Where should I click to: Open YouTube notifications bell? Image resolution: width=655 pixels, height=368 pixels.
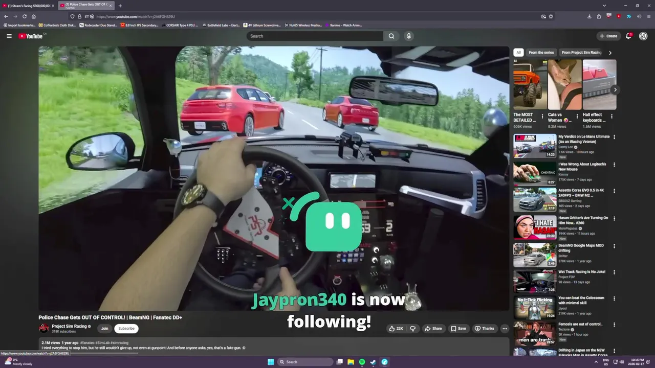coord(629,36)
